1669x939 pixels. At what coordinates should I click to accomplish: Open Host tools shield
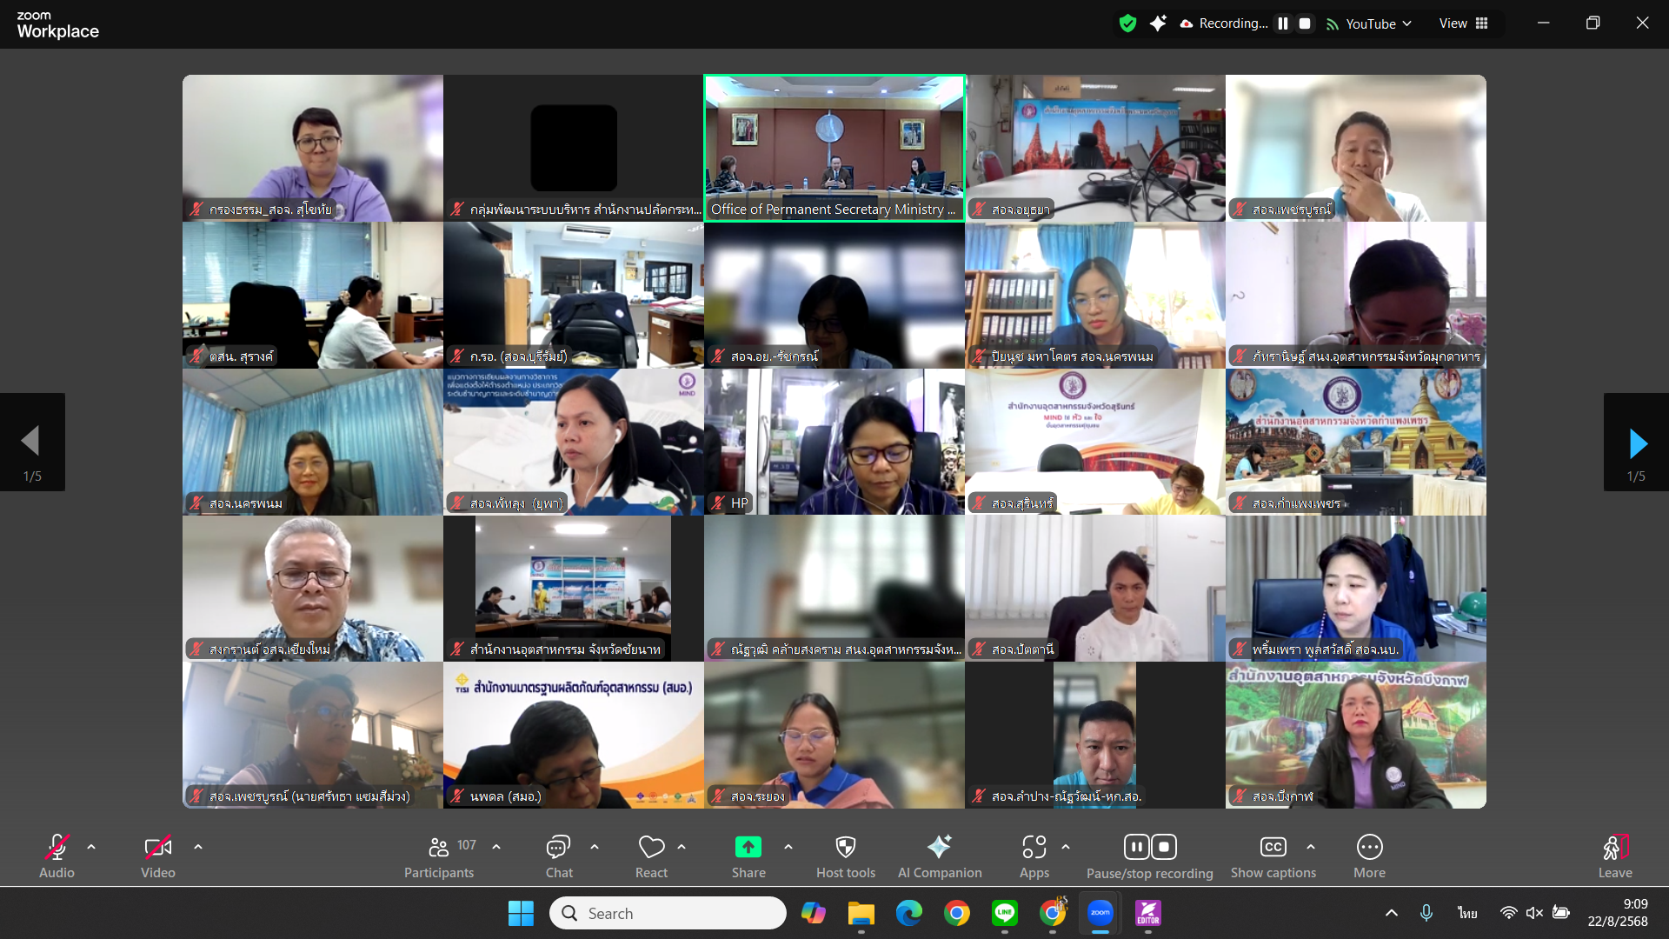coord(845,848)
